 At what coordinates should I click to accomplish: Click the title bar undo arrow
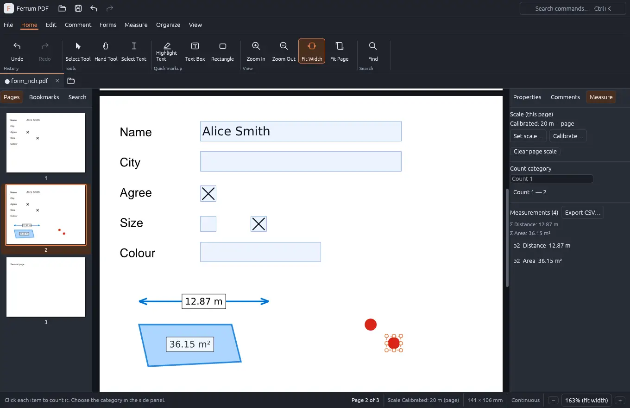pyautogui.click(x=94, y=8)
